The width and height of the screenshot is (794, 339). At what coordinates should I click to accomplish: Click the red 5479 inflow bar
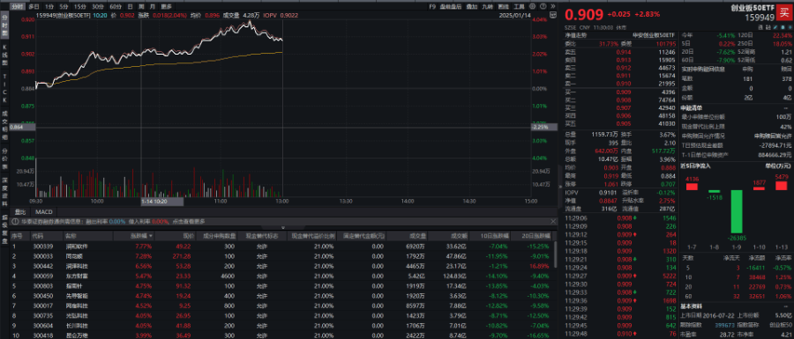pos(782,186)
